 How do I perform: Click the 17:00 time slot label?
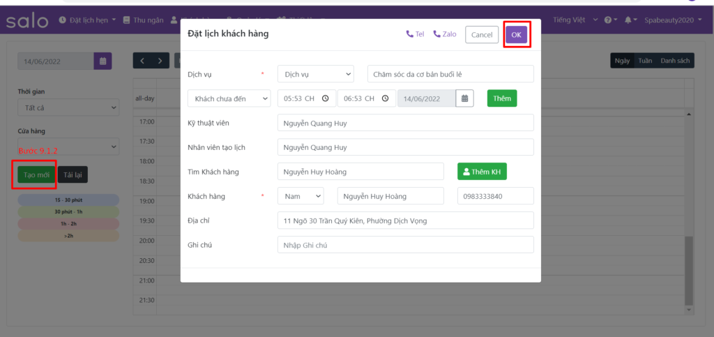point(145,121)
